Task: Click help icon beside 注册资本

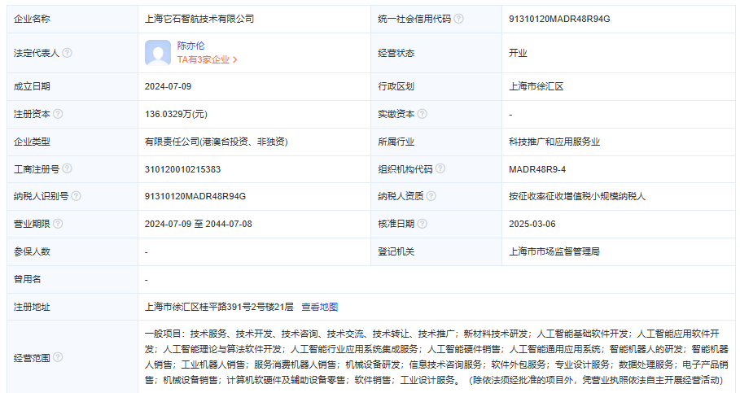Action: click(58, 114)
